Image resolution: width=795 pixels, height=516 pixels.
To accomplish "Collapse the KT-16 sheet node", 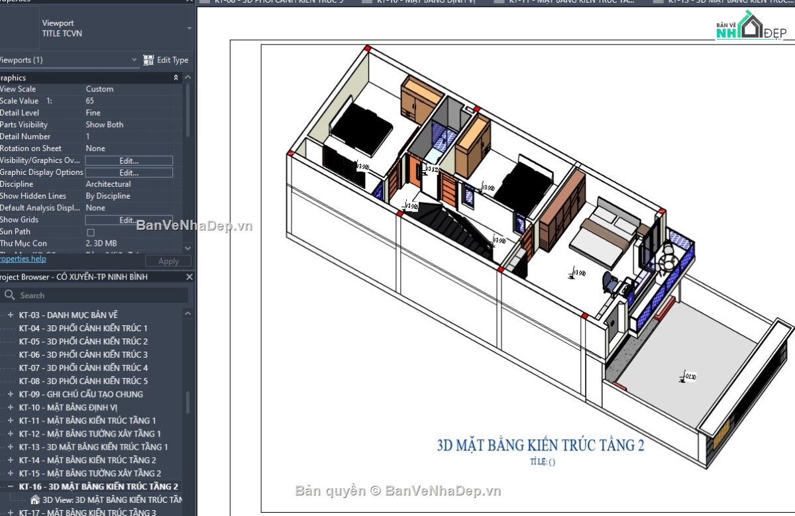I will pos(11,487).
